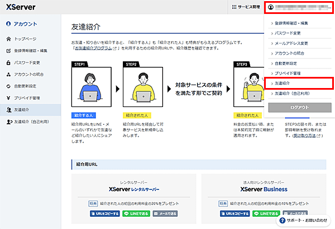This screenshot has height=229, width=335.
Task: Click the yen icon for プリペイド管理
Action: (8, 98)
